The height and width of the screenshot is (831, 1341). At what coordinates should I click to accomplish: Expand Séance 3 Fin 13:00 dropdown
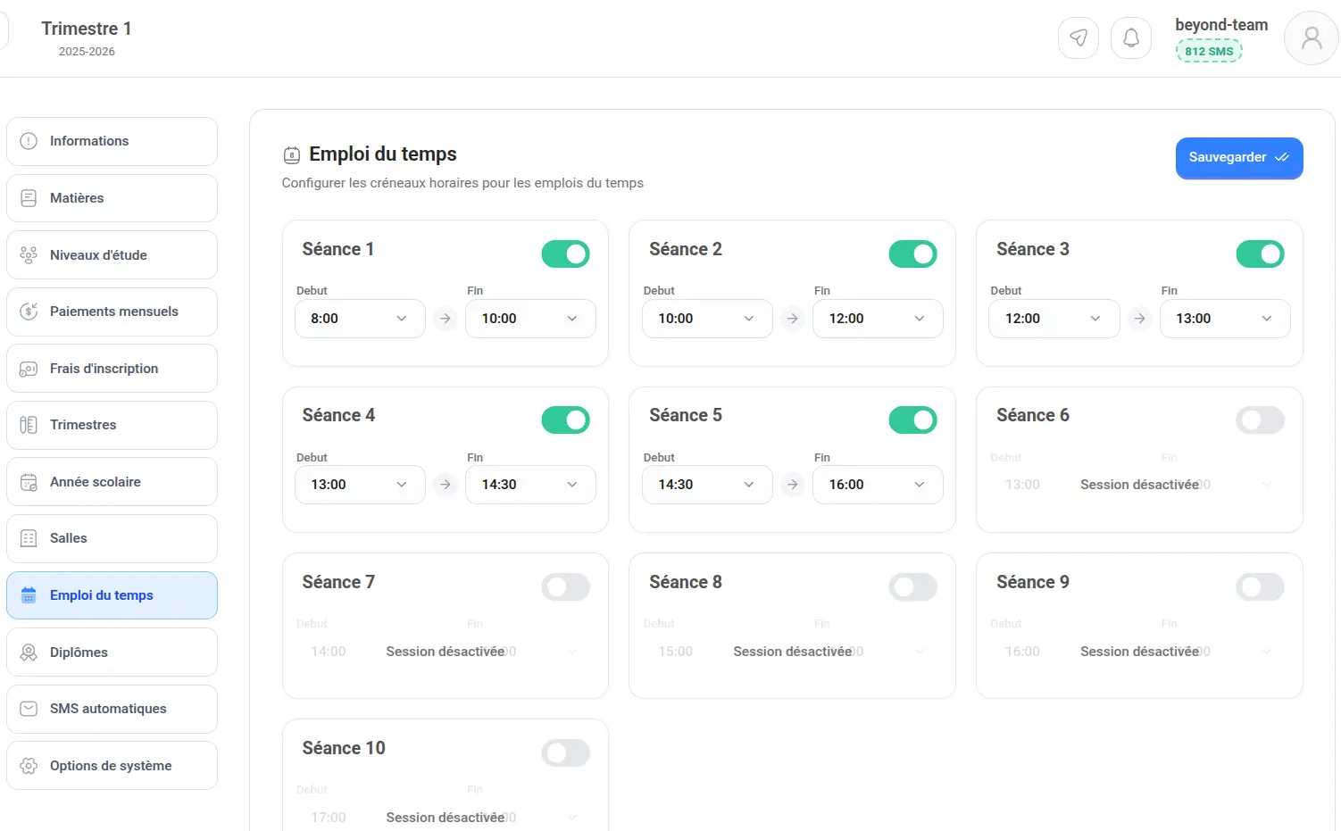coord(1225,319)
